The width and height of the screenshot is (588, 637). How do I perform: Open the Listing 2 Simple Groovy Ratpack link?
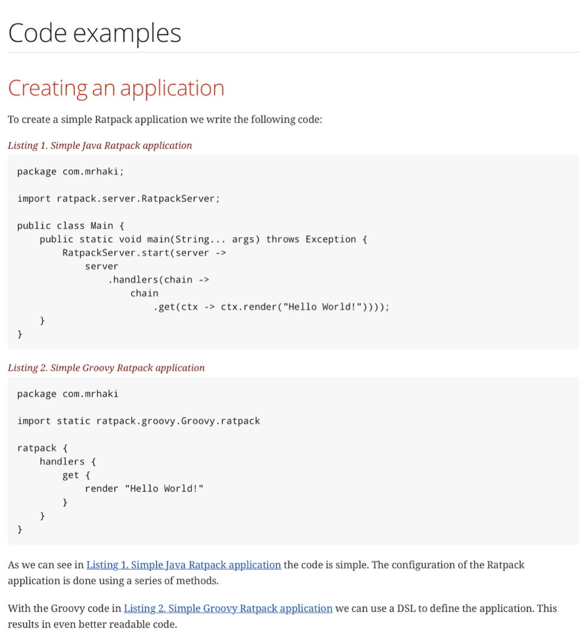tap(228, 608)
